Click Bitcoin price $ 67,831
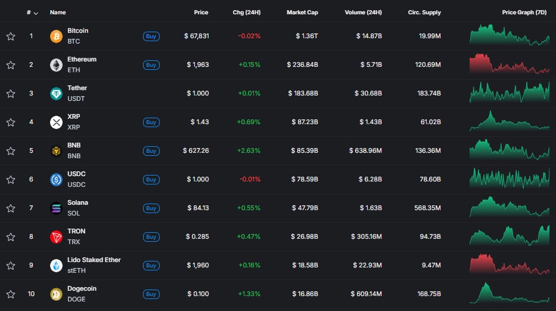The image size is (556, 311). pyautogui.click(x=197, y=36)
